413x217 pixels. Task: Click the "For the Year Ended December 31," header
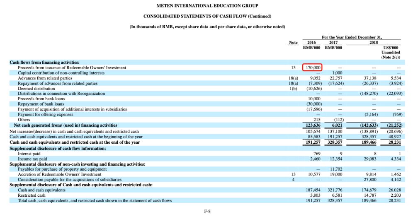coord(352,37)
